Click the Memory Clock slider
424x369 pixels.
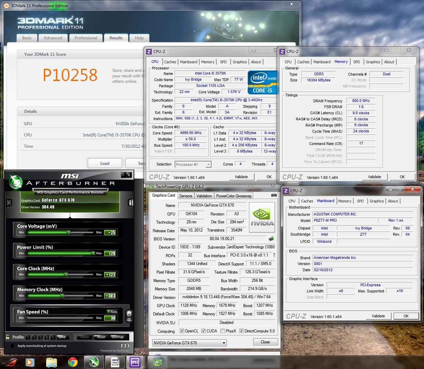point(61,295)
